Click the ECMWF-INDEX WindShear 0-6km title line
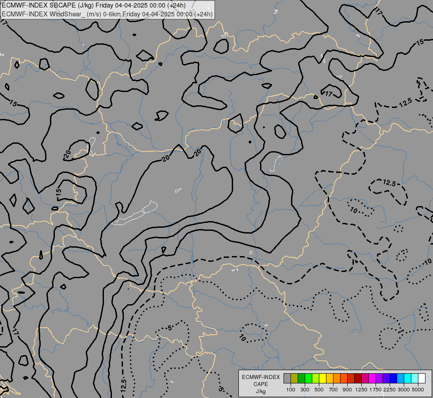This screenshot has width=433, height=398. [107, 14]
